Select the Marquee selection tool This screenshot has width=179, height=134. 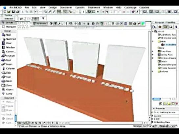9,27
